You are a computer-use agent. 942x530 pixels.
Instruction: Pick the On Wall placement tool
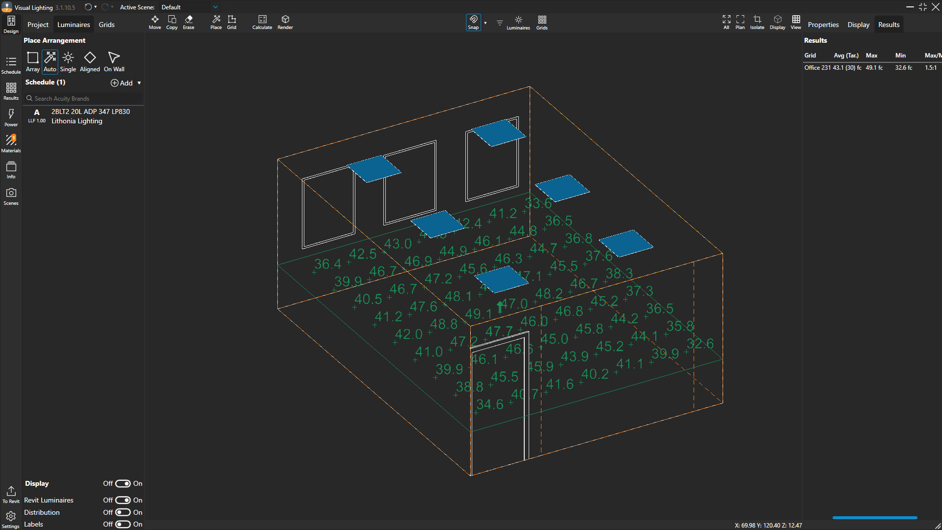114,62
